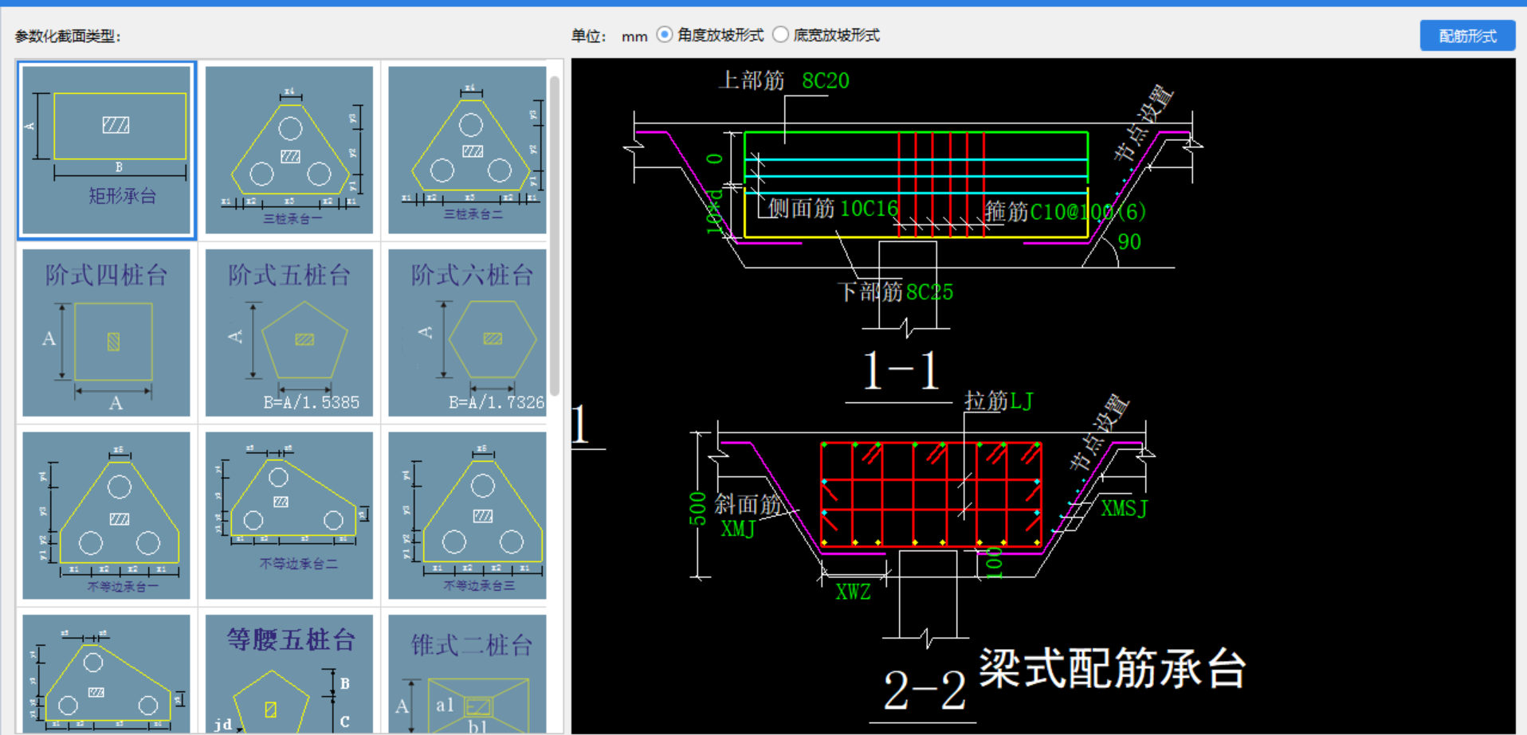Viewport: 1527px width, 735px height.
Task: Pick the 不等边承台二 section type
Action: 289,515
